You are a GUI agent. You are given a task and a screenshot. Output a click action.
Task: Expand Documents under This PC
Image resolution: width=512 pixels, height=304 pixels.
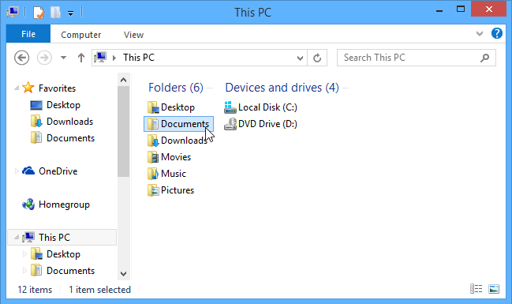click(24, 270)
